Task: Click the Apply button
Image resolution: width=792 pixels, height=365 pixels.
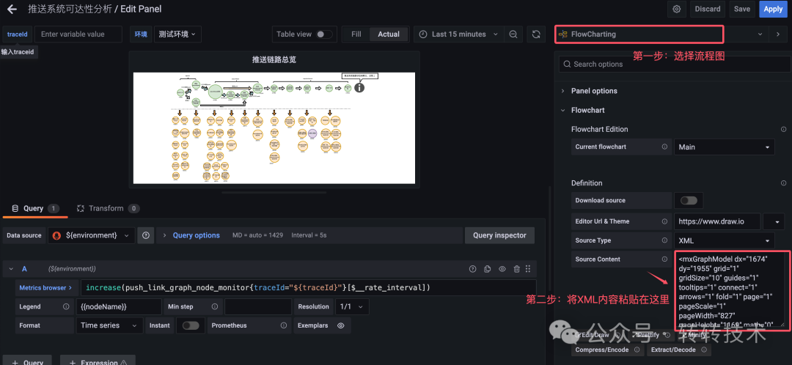Action: [x=773, y=9]
